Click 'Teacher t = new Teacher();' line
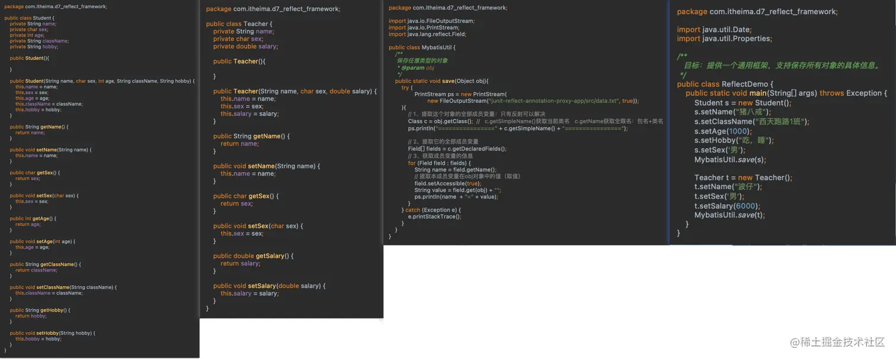Image resolution: width=896 pixels, height=359 pixels. click(743, 177)
